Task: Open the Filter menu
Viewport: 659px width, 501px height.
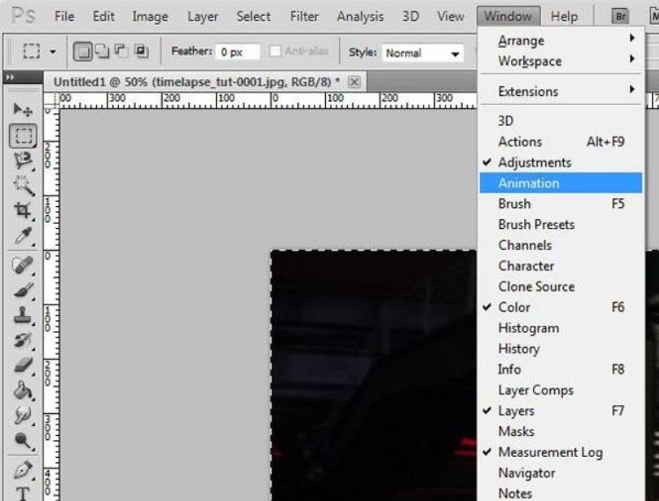Action: 304,17
